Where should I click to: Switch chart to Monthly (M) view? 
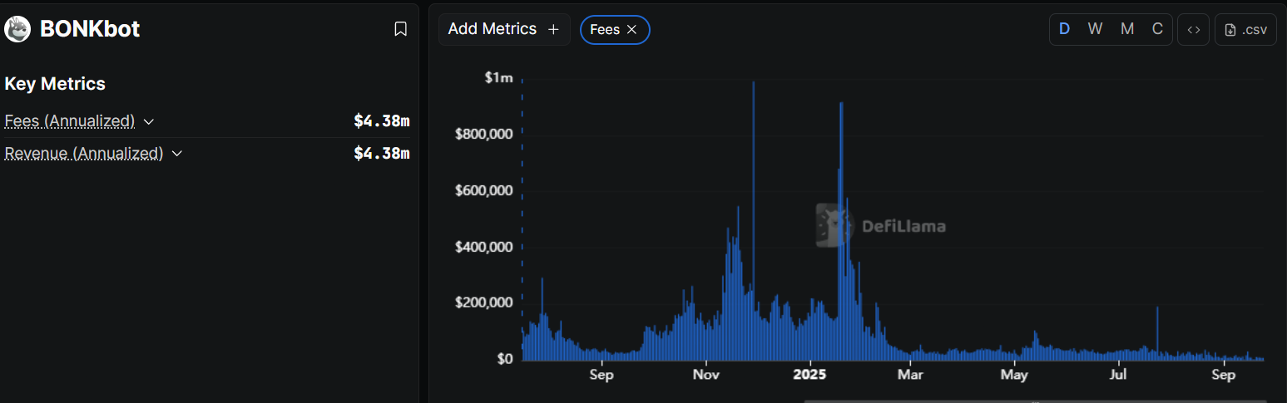click(x=1126, y=29)
